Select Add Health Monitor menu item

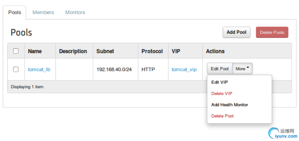pos(229,105)
